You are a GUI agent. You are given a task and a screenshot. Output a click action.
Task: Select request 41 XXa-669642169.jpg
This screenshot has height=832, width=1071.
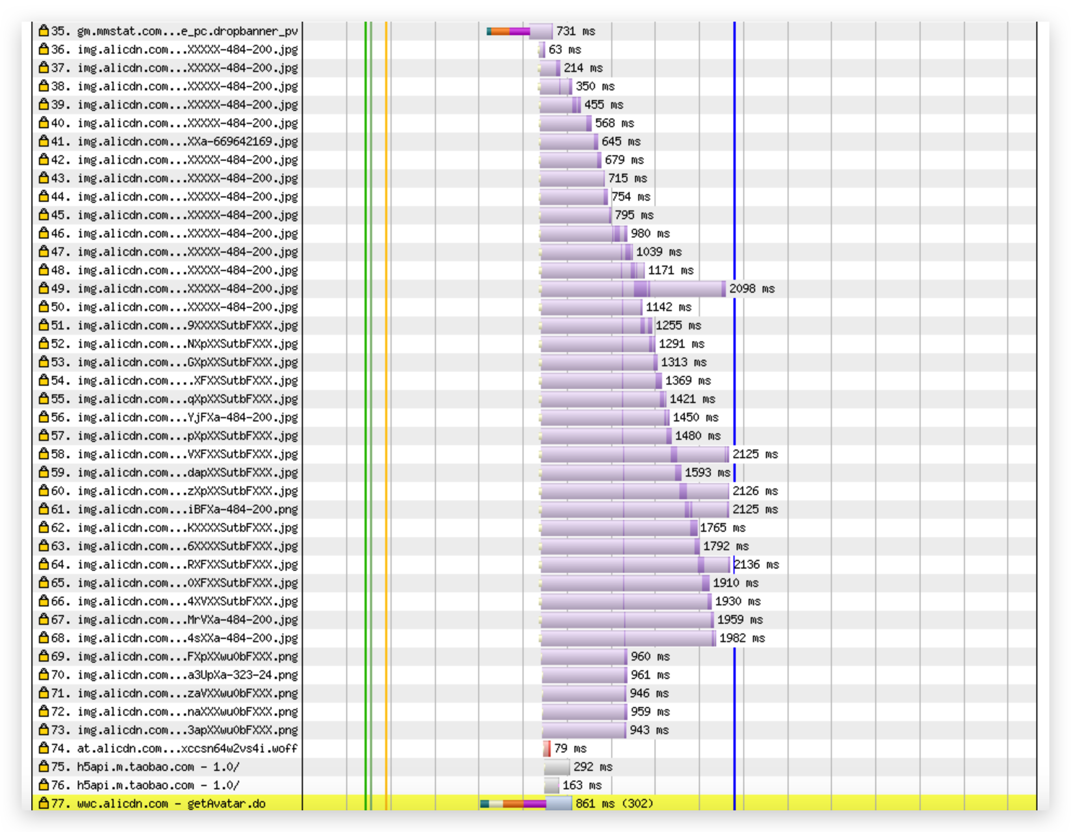click(187, 142)
